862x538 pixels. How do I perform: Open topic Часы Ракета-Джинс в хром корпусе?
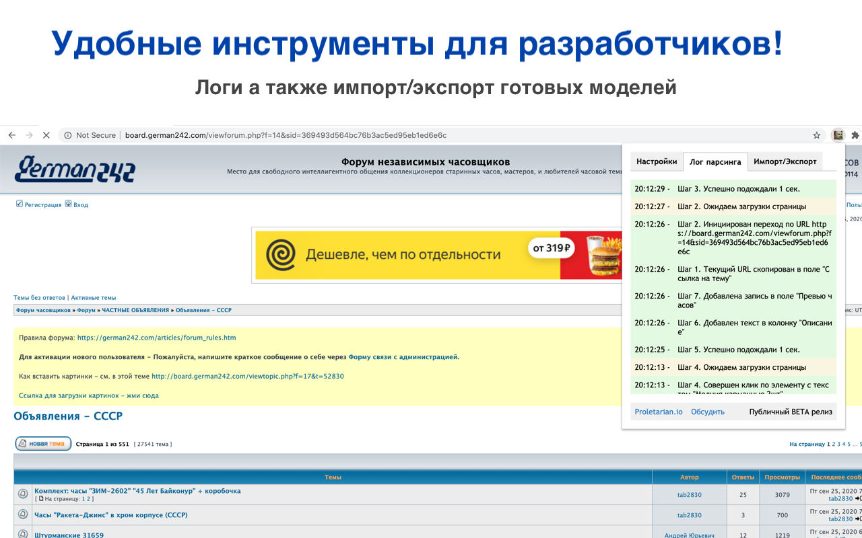[111, 515]
